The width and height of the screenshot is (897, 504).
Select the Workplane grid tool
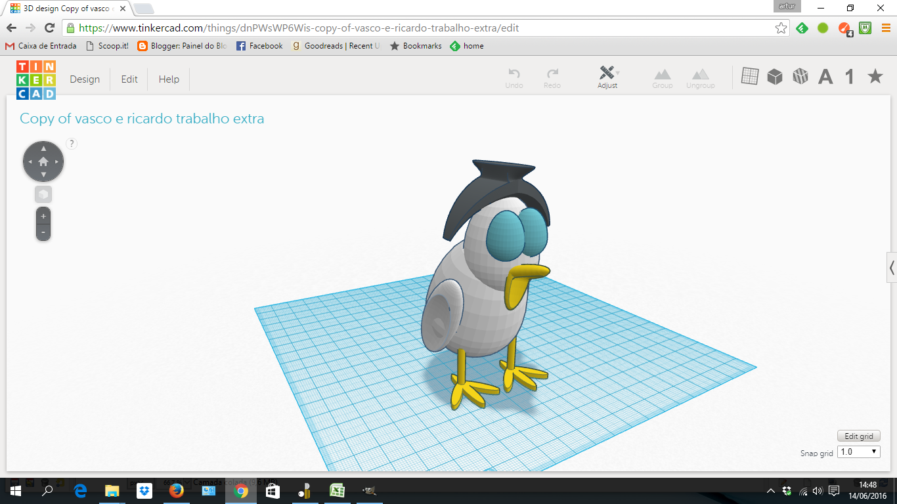pyautogui.click(x=750, y=77)
